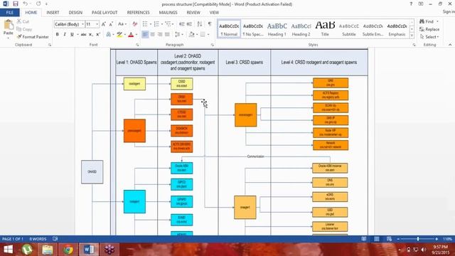455x256 pixels.
Task: Select the OHASD box in diagram
Action: click(92, 172)
